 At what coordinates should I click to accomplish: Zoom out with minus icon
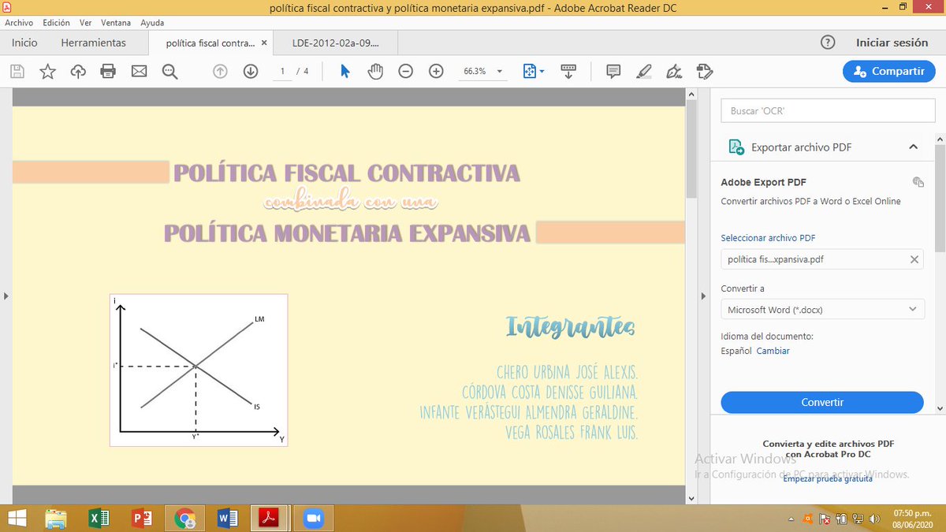click(x=405, y=71)
